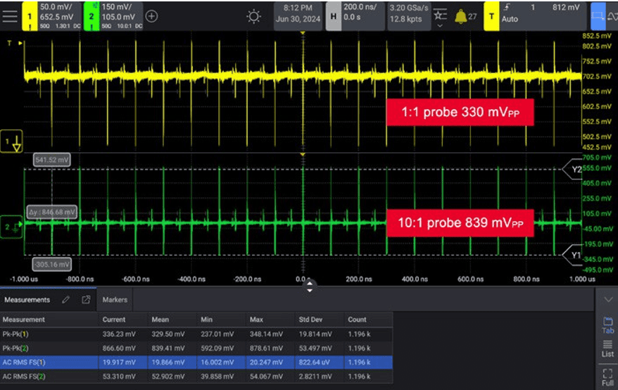Collapse the right sidebar chevron
Screen dimensions: 618x390
click(607, 300)
